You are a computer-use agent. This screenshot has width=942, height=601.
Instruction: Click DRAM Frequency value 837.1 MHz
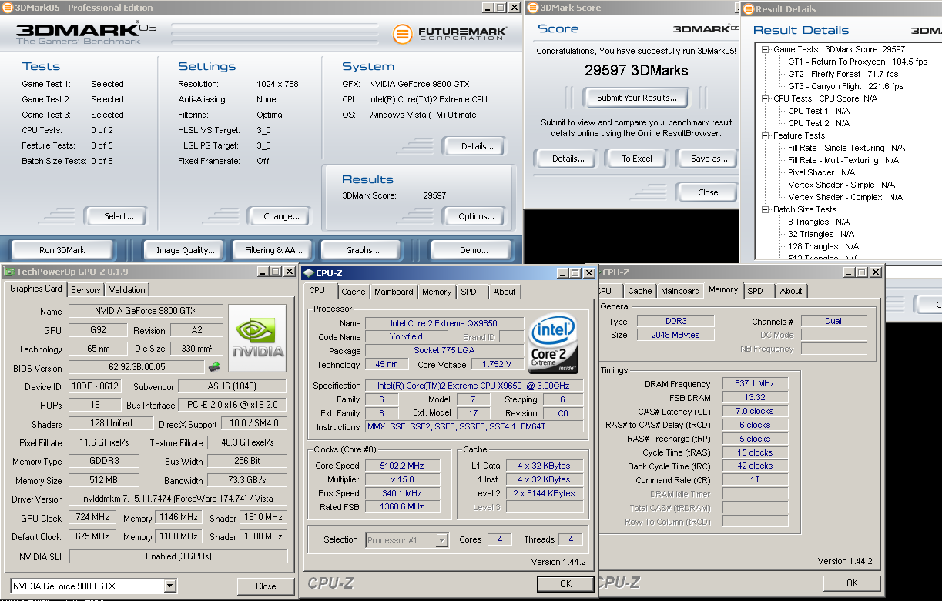[754, 383]
